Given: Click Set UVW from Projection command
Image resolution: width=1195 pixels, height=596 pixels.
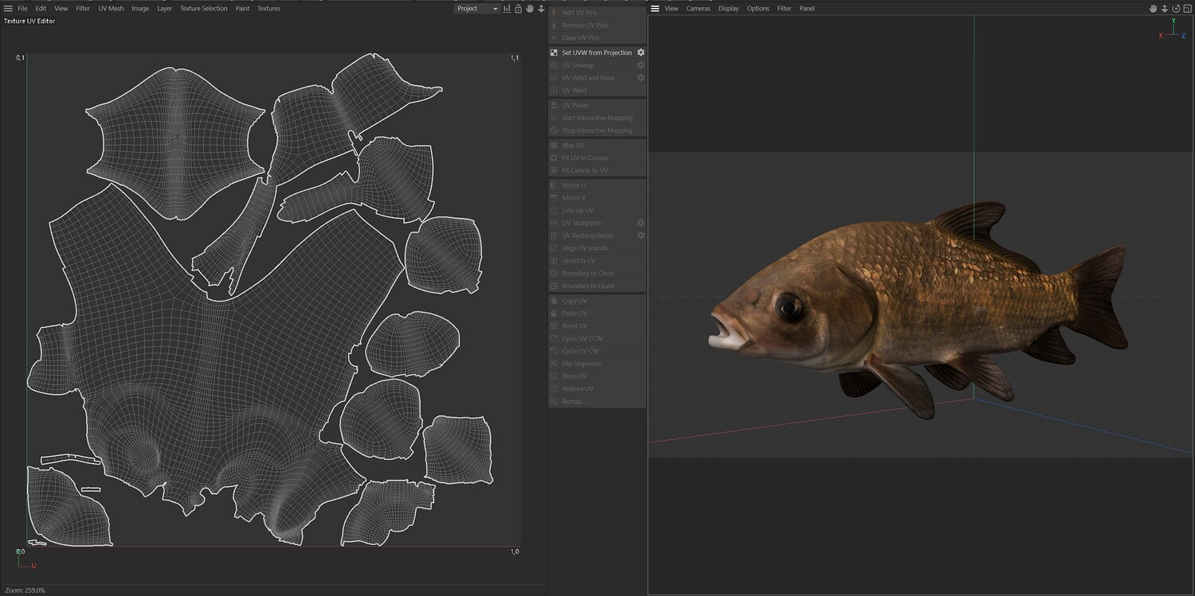Looking at the screenshot, I should (597, 53).
